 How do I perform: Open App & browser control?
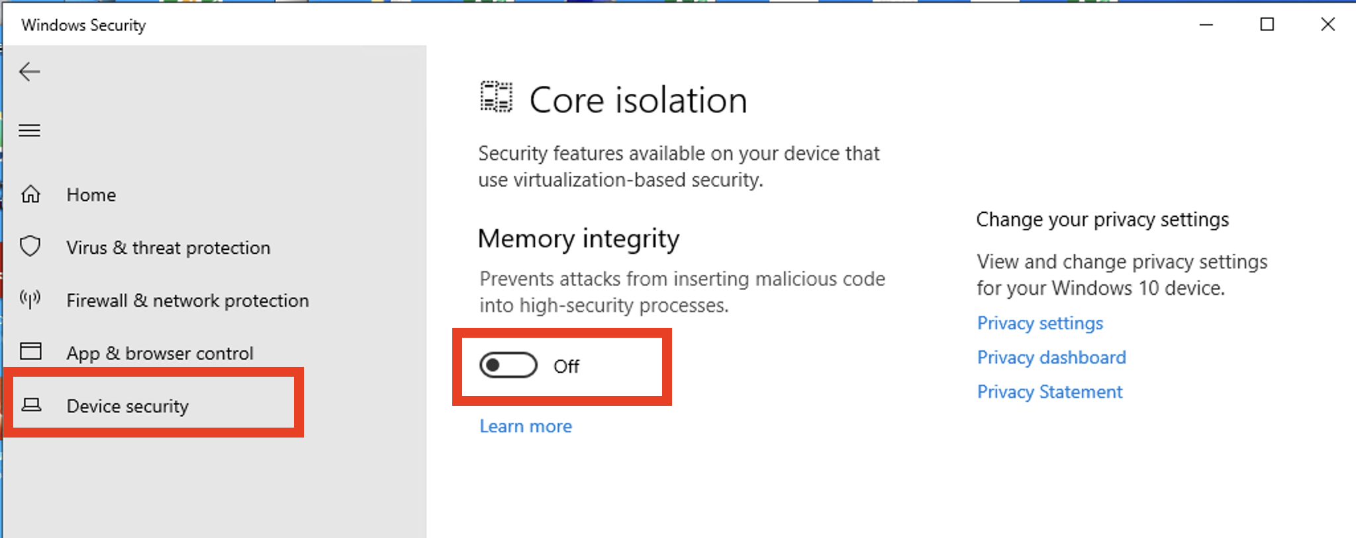coord(160,354)
